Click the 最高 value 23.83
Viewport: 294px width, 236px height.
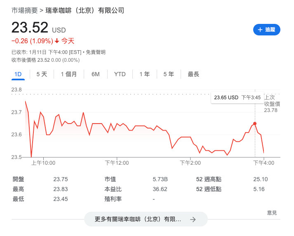[x=61, y=189]
